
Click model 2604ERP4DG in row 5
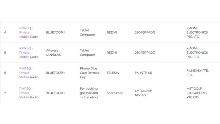click(x=145, y=52)
